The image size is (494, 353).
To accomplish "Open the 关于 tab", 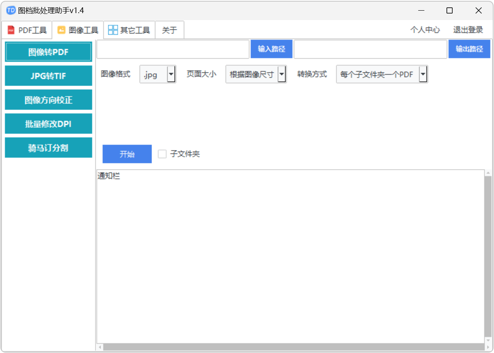I will click(170, 30).
